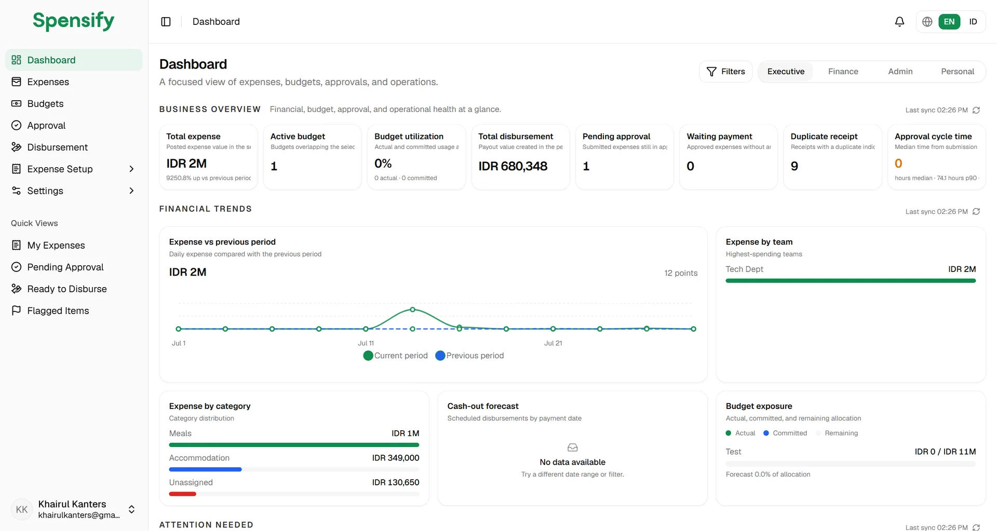
Task: Click the KK user avatar
Action: [x=22, y=510]
